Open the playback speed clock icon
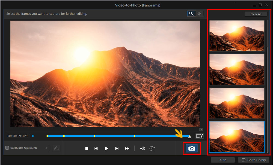 point(152,148)
